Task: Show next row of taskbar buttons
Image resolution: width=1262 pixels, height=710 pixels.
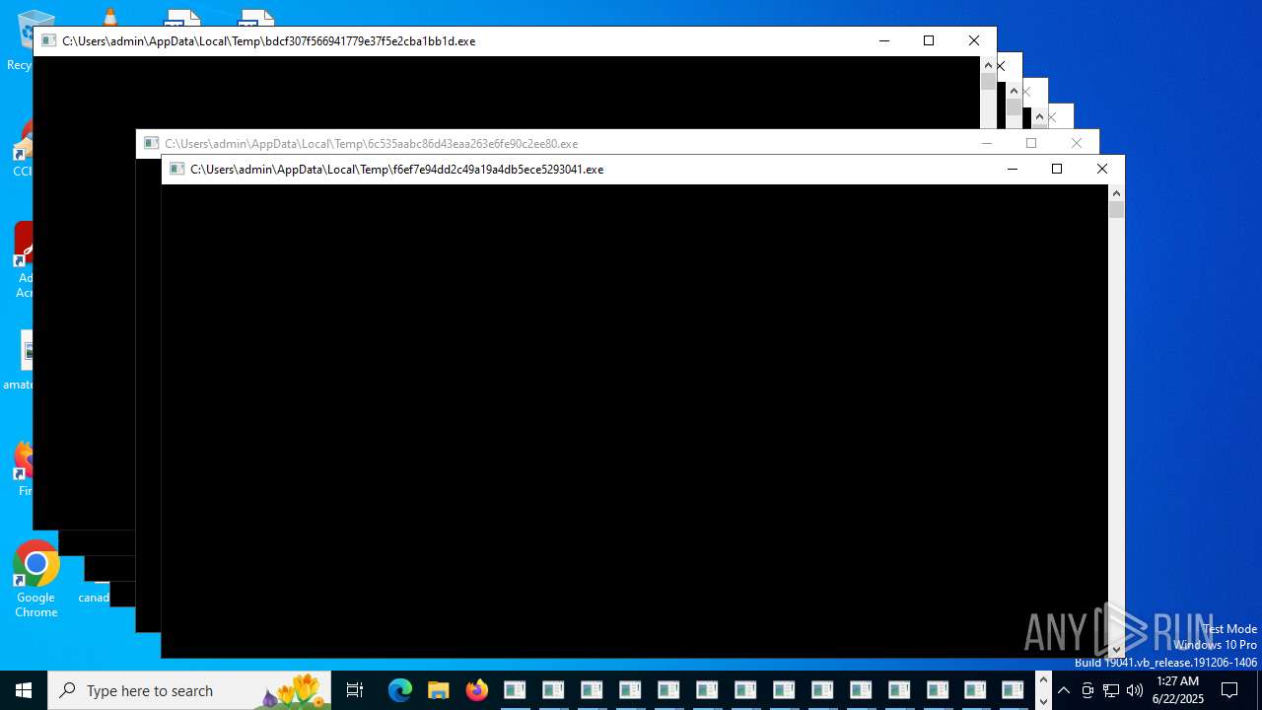Action: click(x=1043, y=701)
